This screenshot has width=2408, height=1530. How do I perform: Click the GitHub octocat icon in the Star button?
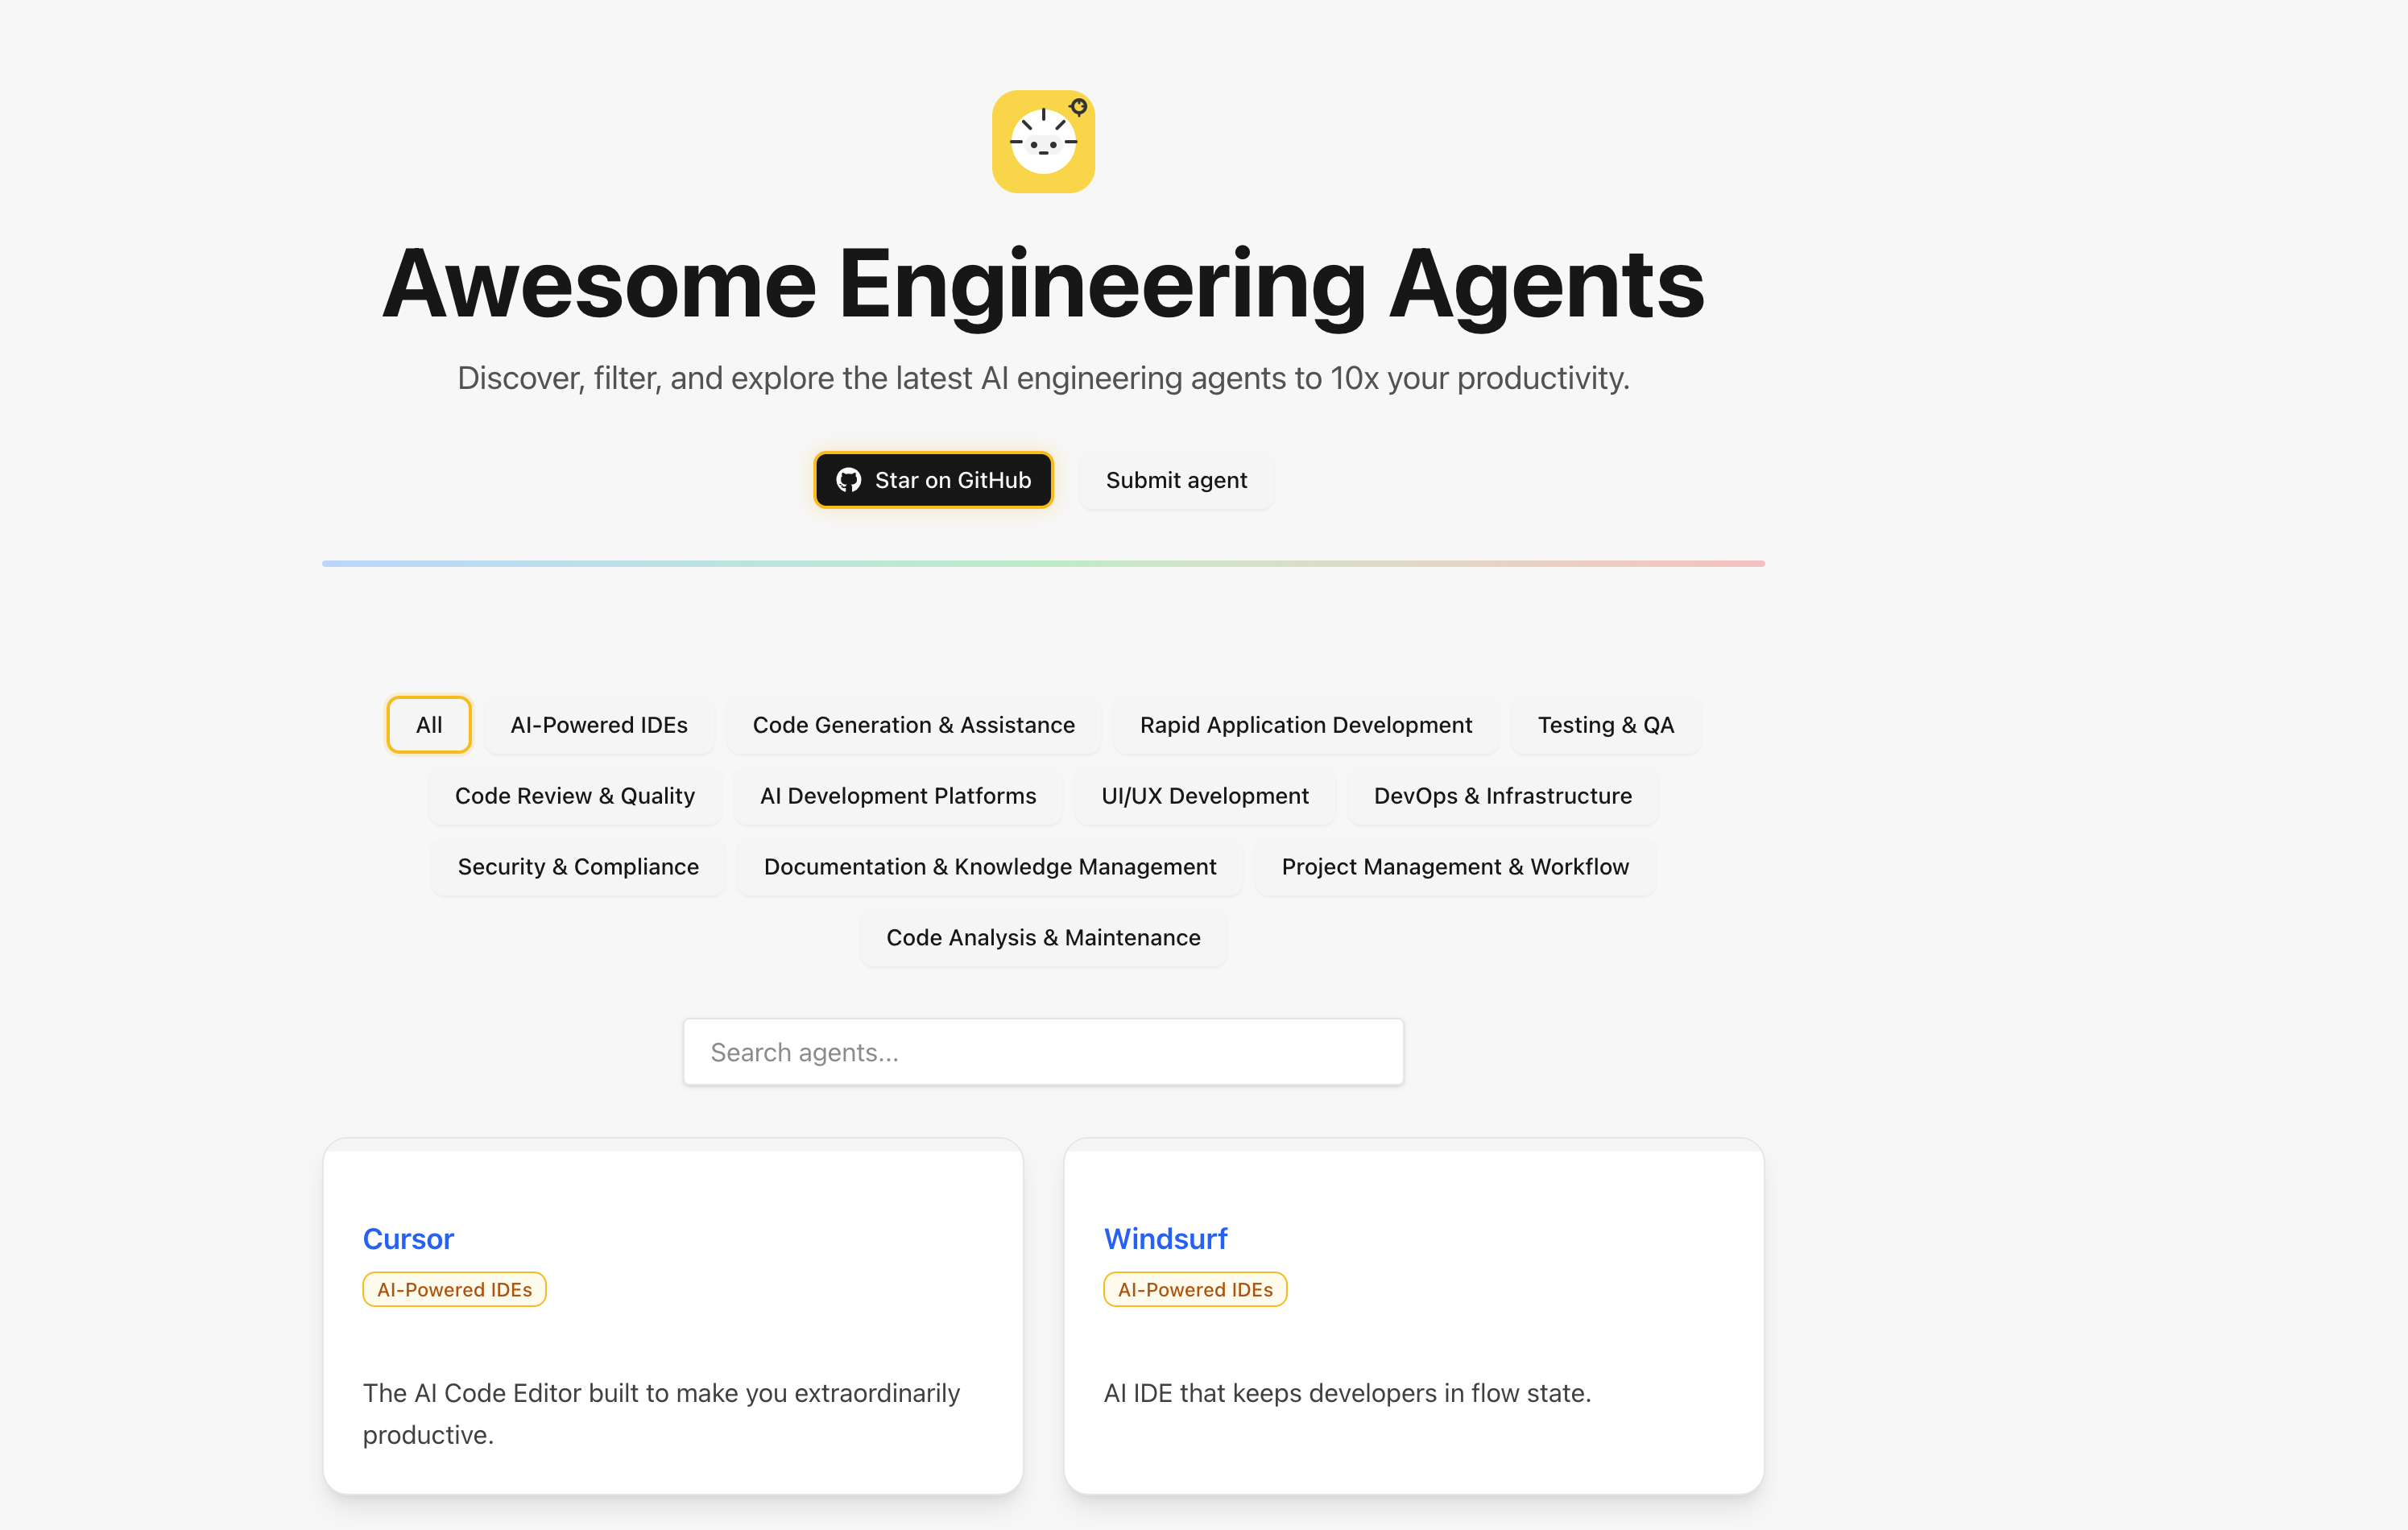click(848, 480)
